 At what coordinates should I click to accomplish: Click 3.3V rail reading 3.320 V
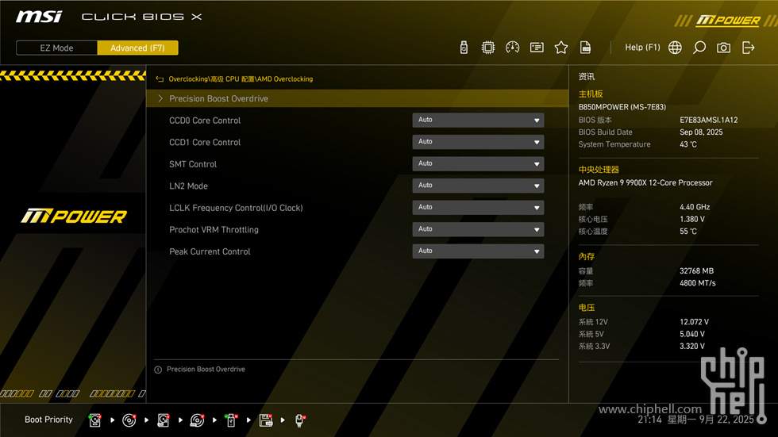692,347
